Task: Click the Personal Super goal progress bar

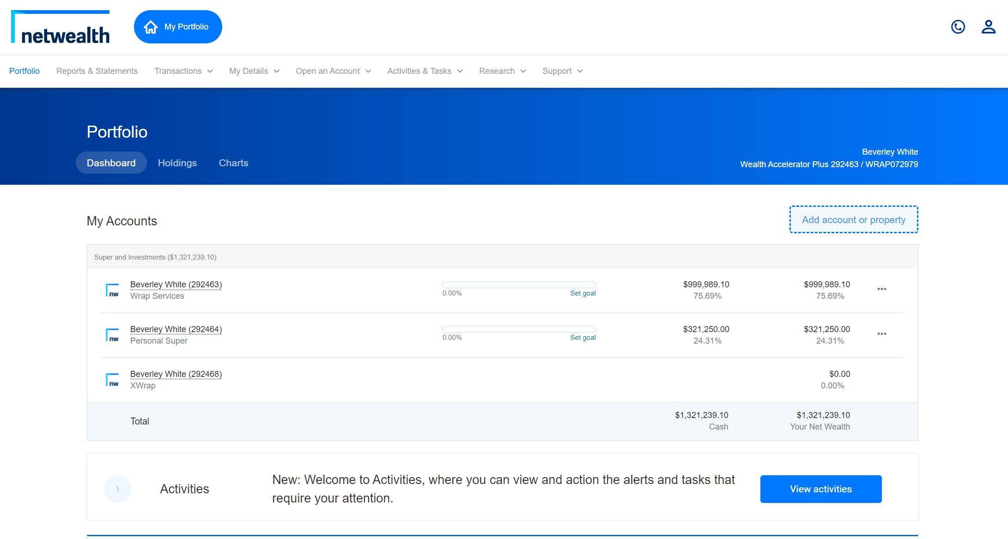Action: click(519, 329)
